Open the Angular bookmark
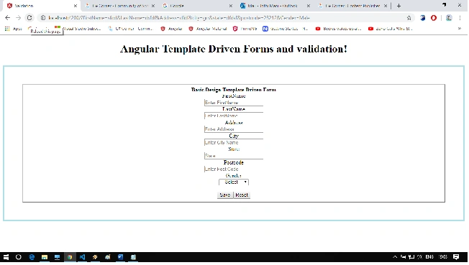The image size is (469, 265). 171,29
